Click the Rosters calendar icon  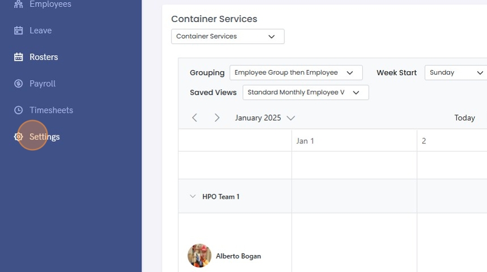19,57
